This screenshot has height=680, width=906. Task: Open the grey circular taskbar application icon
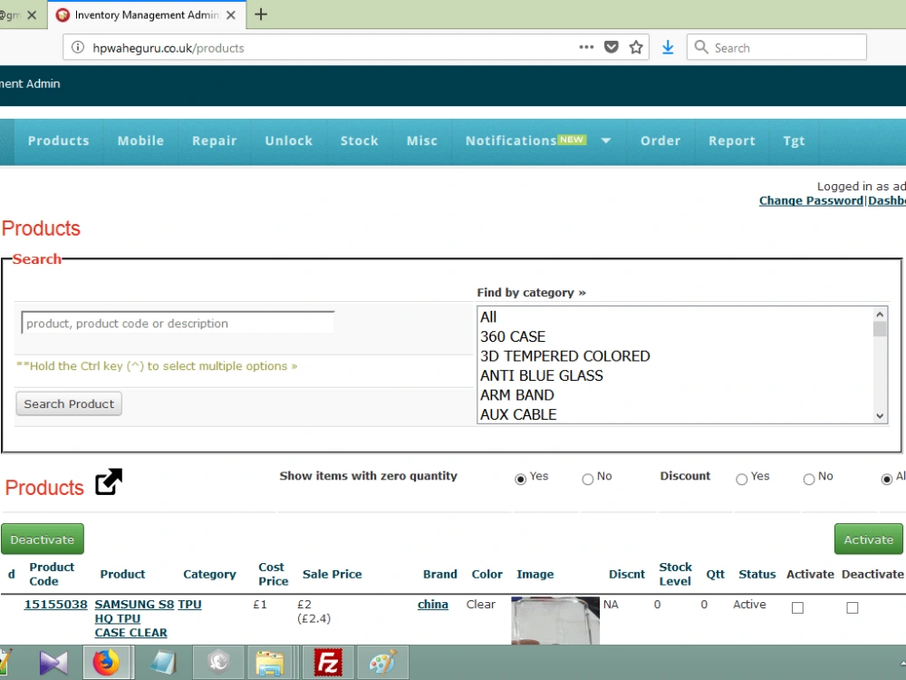tap(218, 663)
